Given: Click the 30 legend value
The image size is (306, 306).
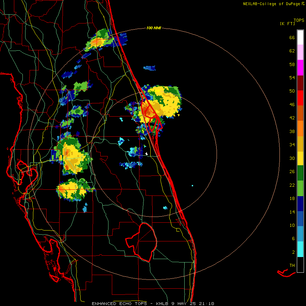Looking at the screenshot, I should (292, 158).
